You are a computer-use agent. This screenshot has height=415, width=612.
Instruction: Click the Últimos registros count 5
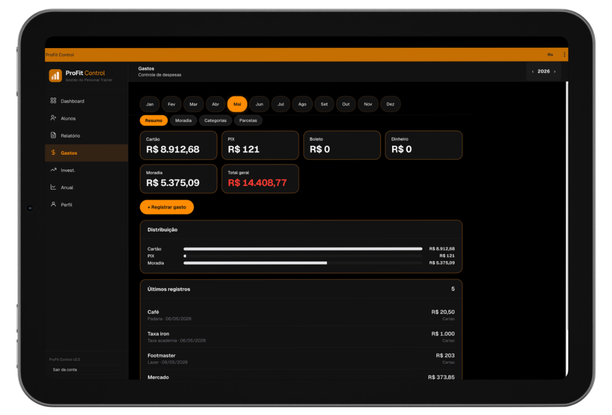[x=453, y=289]
